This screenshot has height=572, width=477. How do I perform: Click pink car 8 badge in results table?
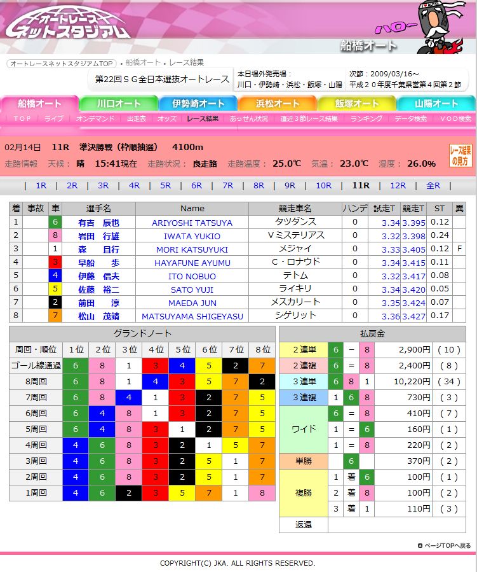pos(55,235)
